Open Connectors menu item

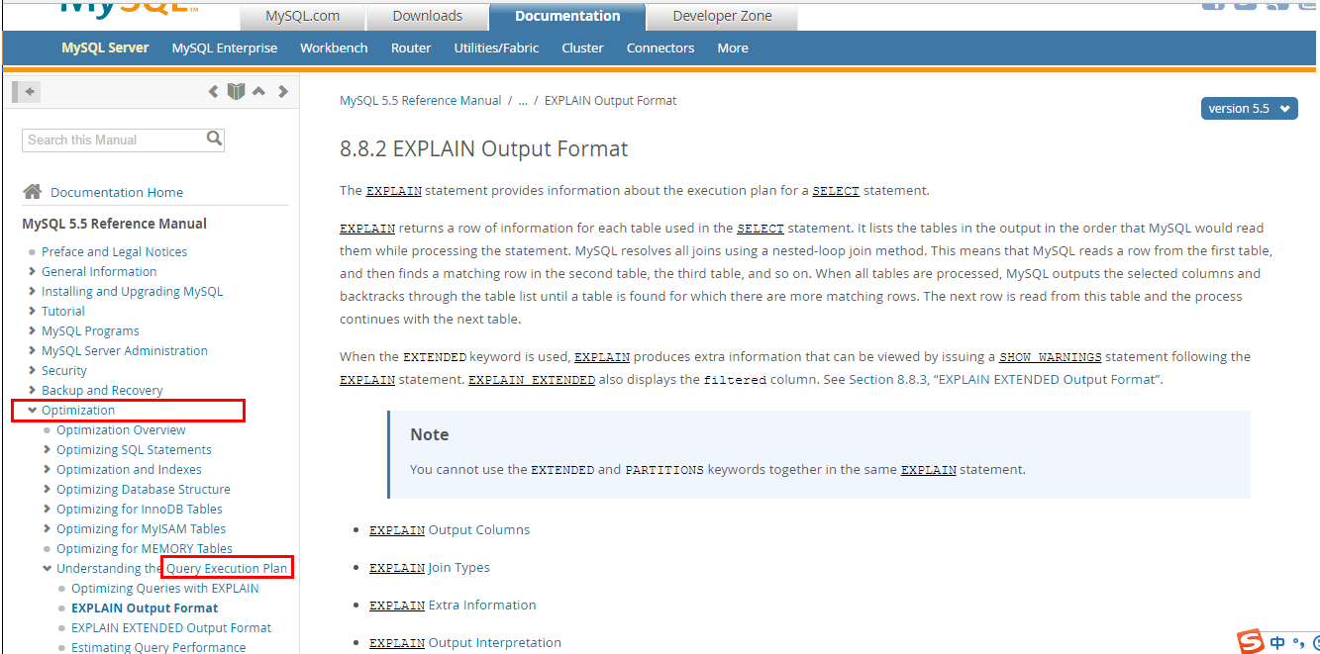pyautogui.click(x=660, y=47)
